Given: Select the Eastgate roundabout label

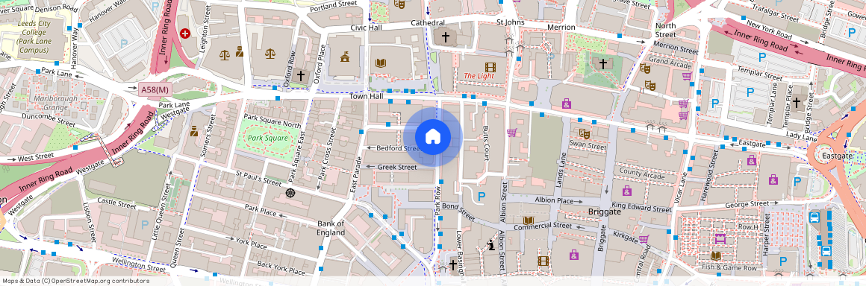Looking at the screenshot, I should click(x=838, y=156).
